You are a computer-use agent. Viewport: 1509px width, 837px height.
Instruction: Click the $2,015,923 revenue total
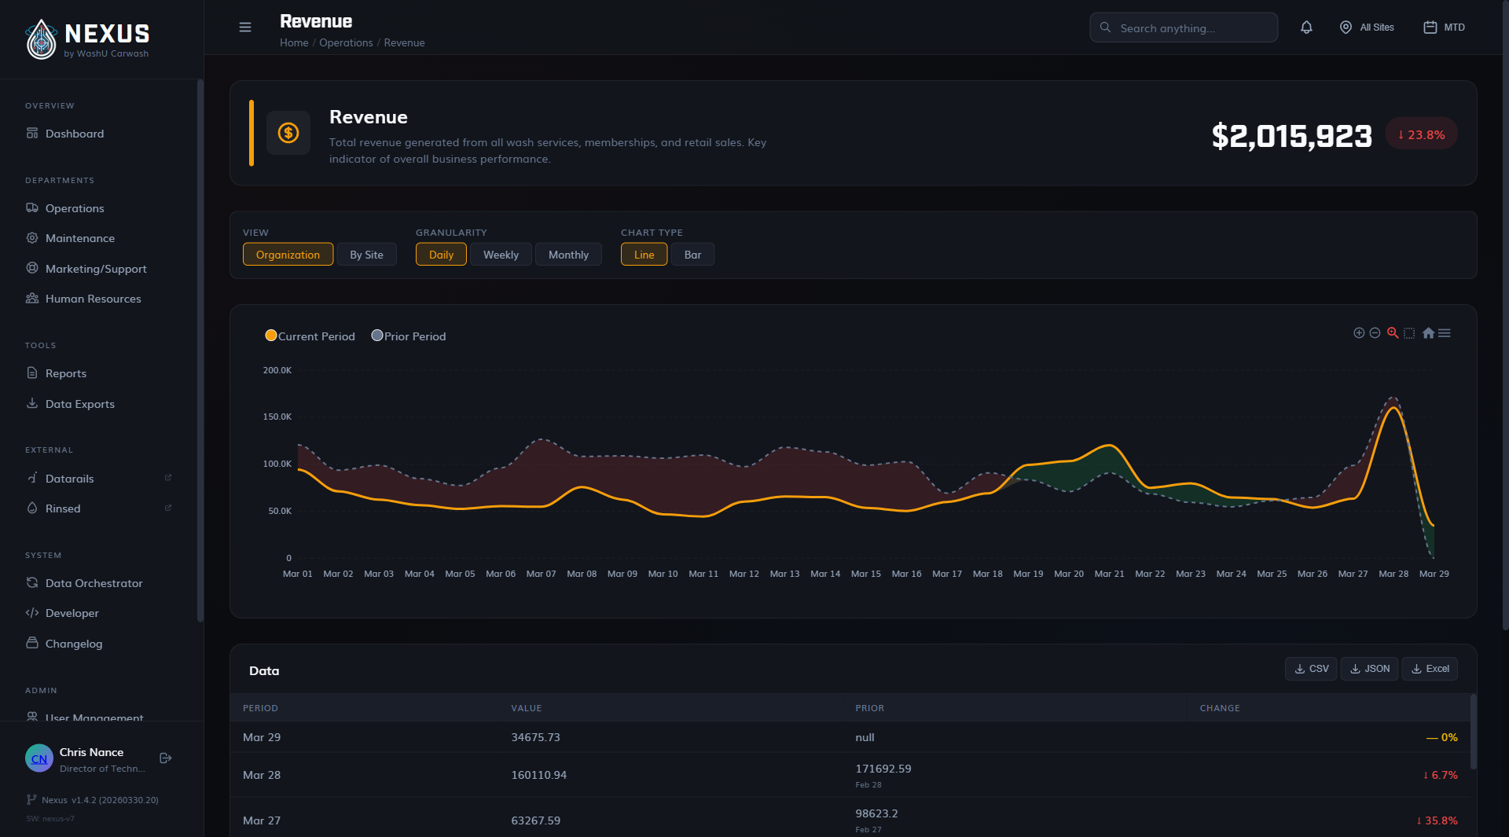click(x=1291, y=135)
